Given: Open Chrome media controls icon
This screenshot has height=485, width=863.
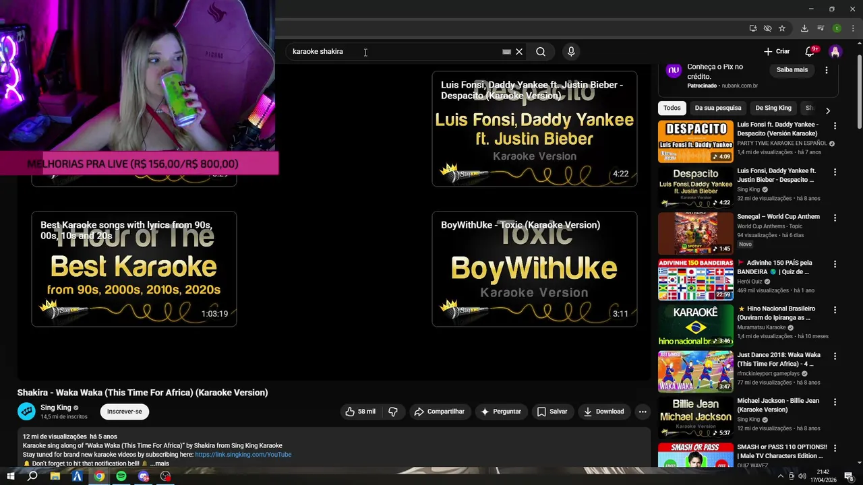Looking at the screenshot, I should 821,28.
